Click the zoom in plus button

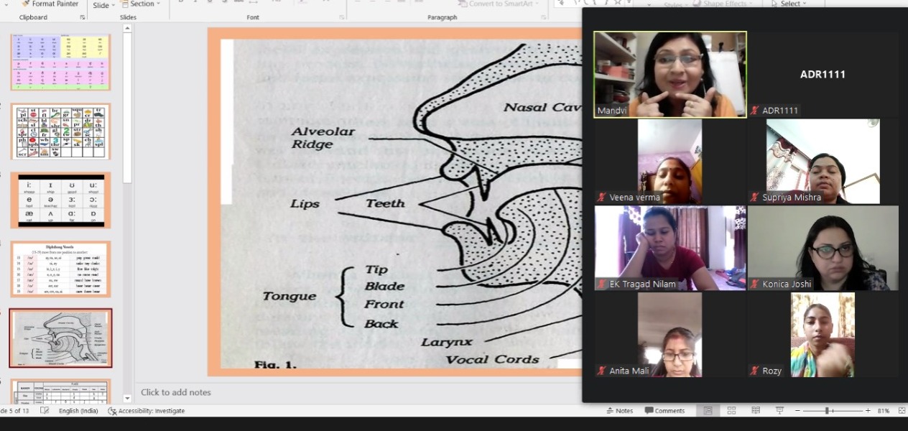(x=868, y=411)
